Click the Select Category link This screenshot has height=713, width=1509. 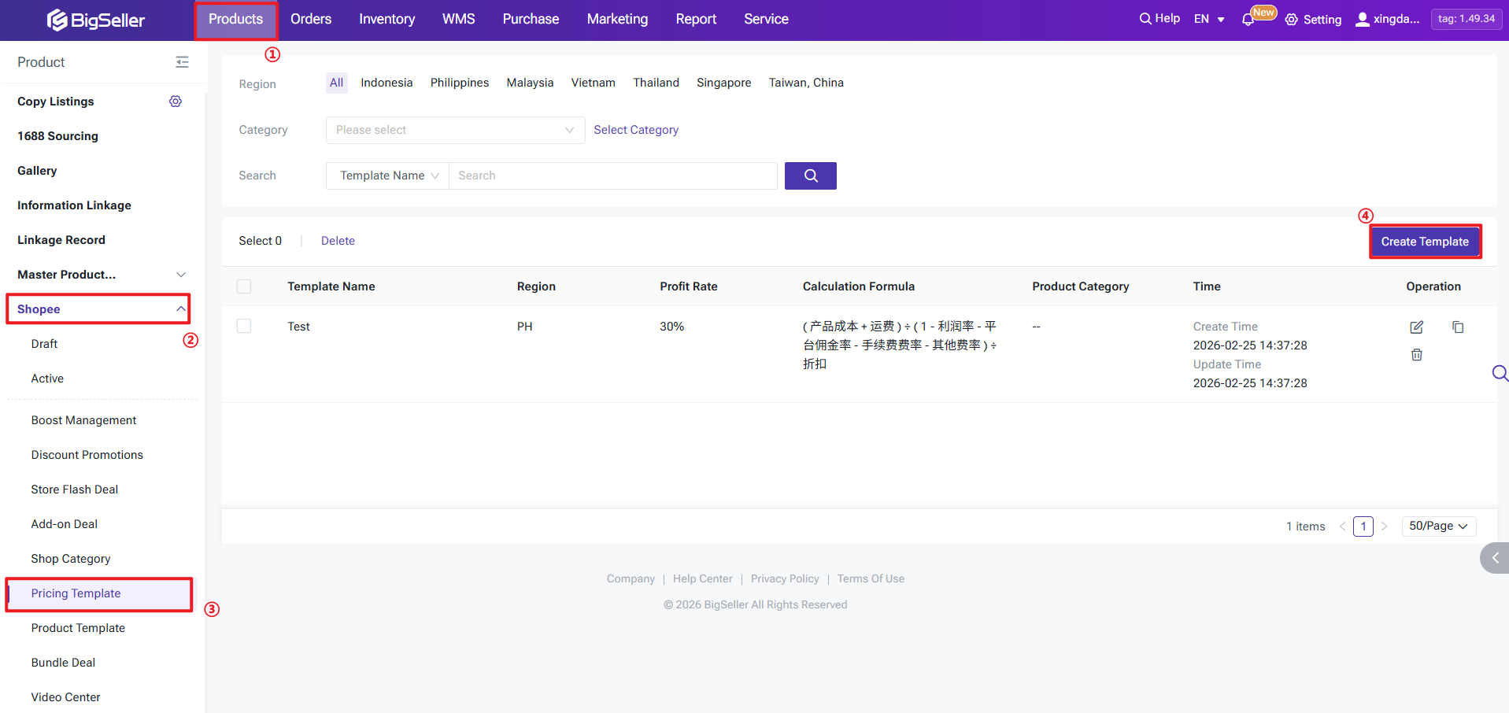click(x=635, y=130)
